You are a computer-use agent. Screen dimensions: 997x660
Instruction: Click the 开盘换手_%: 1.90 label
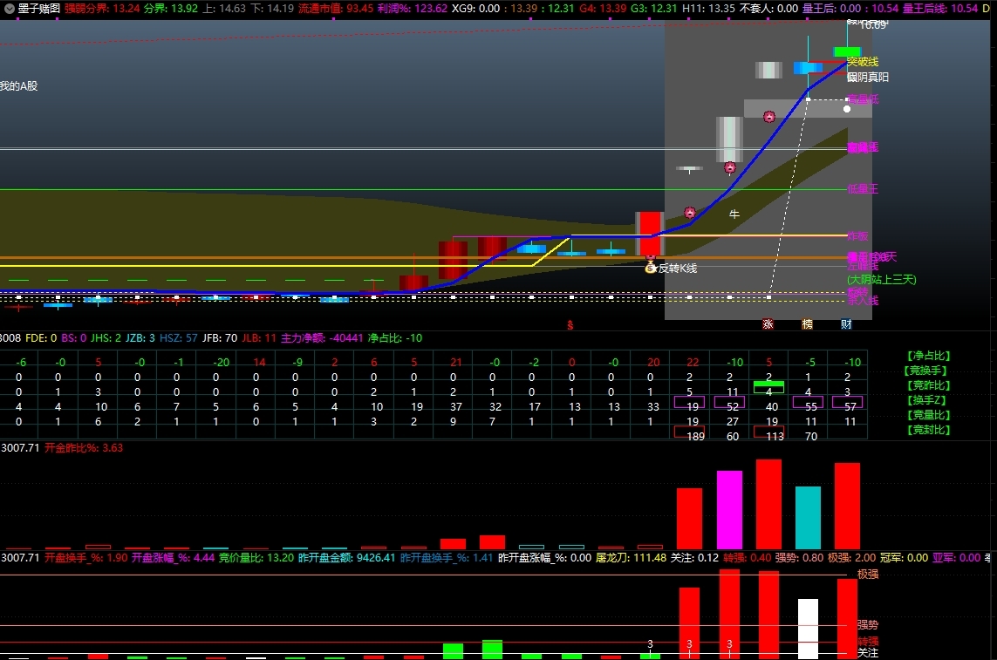[x=85, y=558]
